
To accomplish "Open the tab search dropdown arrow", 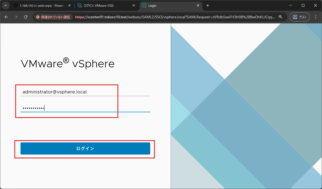I will (x=6, y=6).
